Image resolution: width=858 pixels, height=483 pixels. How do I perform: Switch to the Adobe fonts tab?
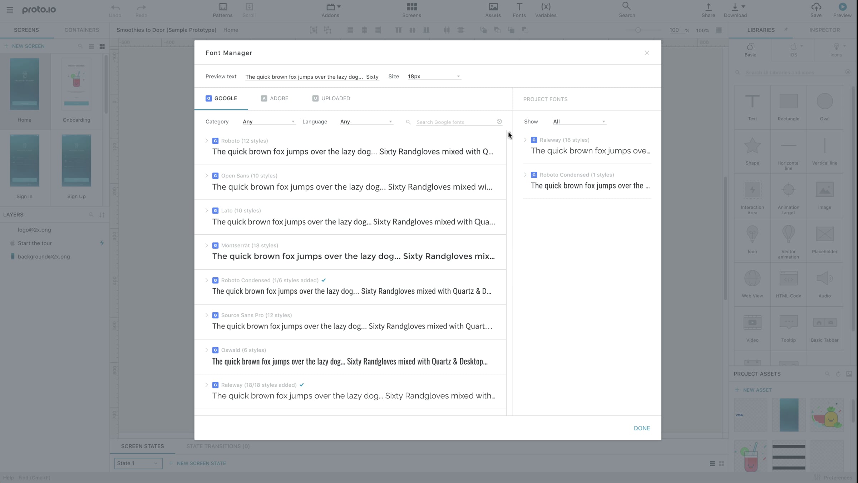[x=275, y=98]
